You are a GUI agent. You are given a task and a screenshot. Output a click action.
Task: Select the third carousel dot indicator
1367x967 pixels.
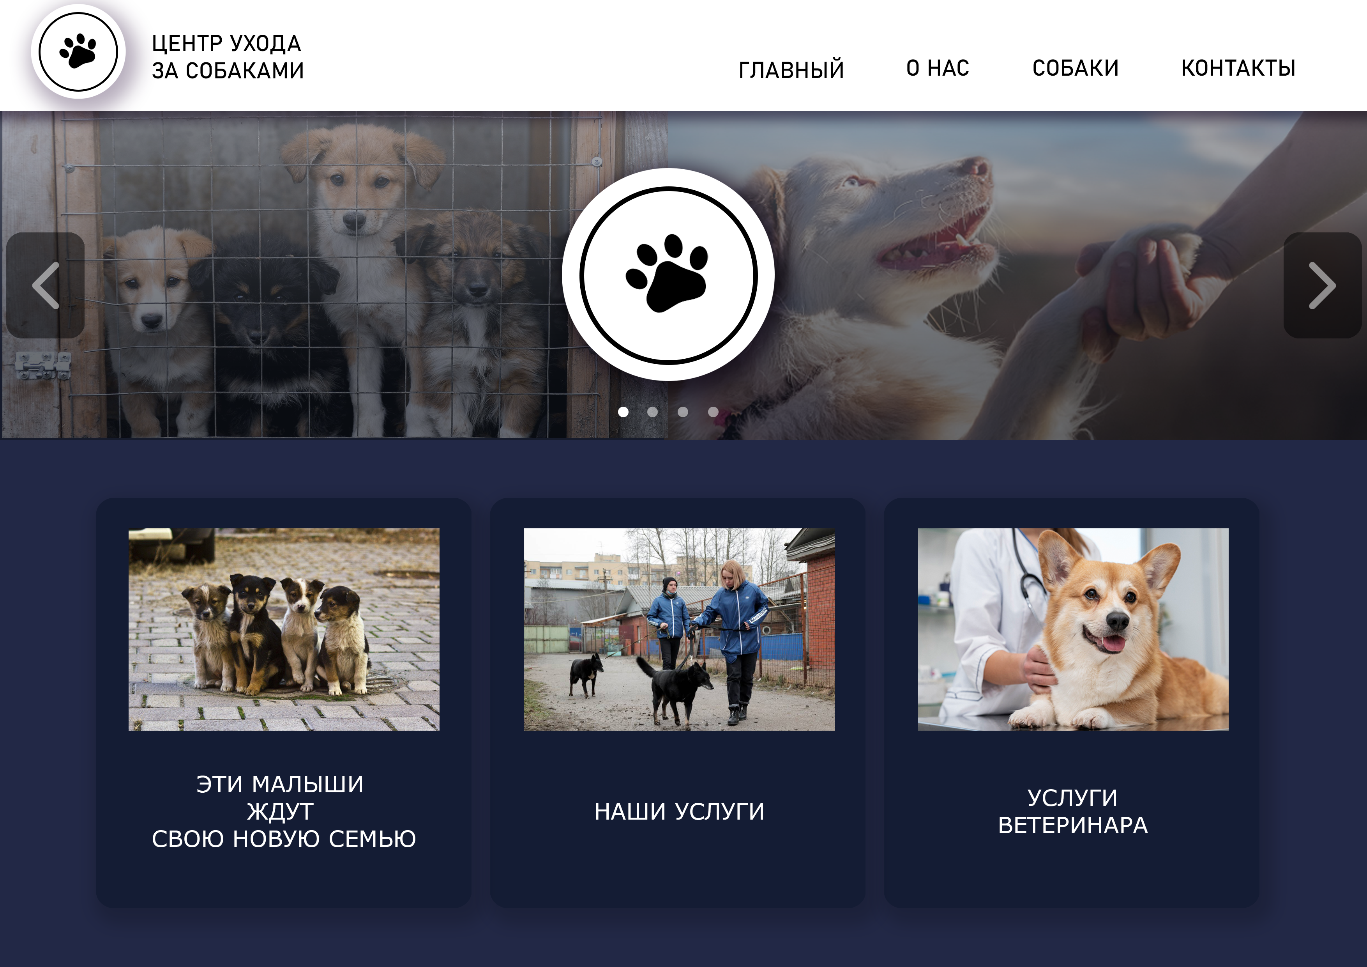pyautogui.click(x=683, y=412)
